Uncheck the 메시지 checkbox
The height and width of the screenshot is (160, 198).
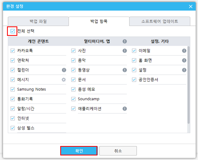coord(13,80)
